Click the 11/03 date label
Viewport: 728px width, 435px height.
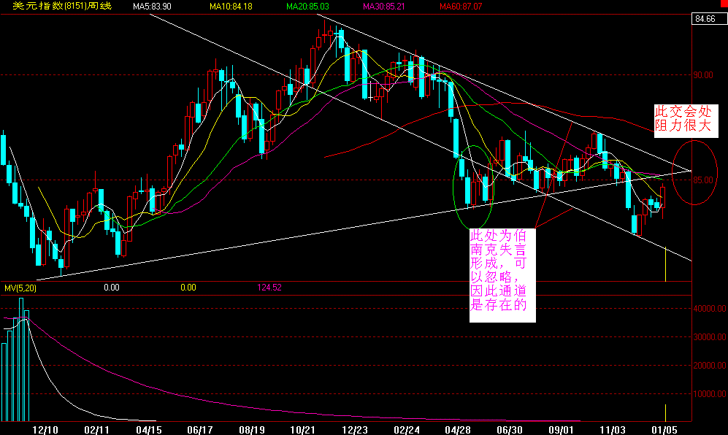click(x=613, y=430)
